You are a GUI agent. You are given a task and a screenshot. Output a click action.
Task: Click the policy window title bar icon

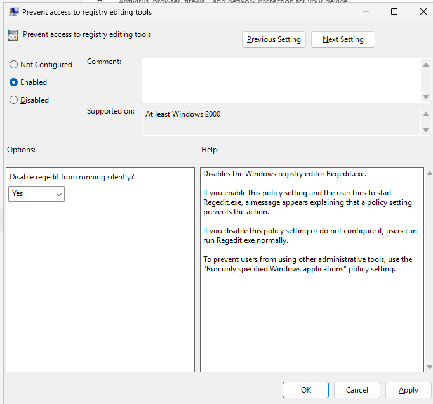(13, 12)
